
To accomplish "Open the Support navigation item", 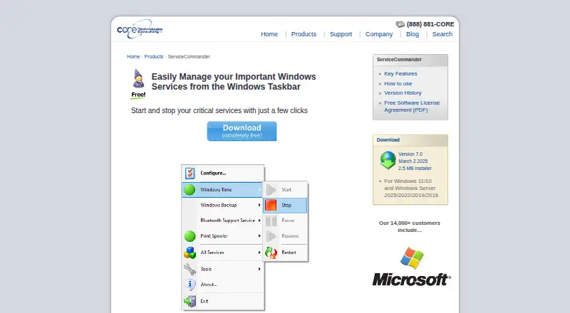I will pos(341,34).
